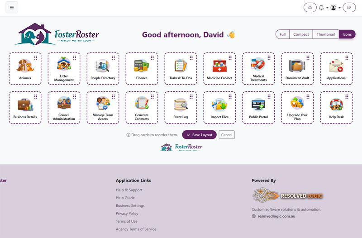Viewport: 362px width, 238px height.
Task: Open the Tasks & To-Dos card
Action: coord(181,69)
